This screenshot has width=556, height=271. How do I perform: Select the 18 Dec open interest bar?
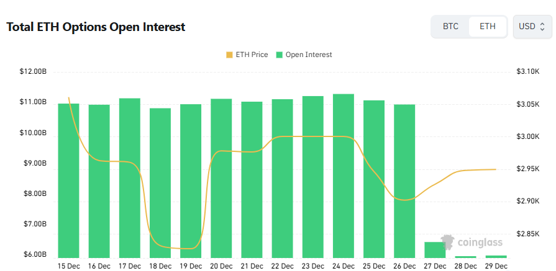tap(160, 186)
